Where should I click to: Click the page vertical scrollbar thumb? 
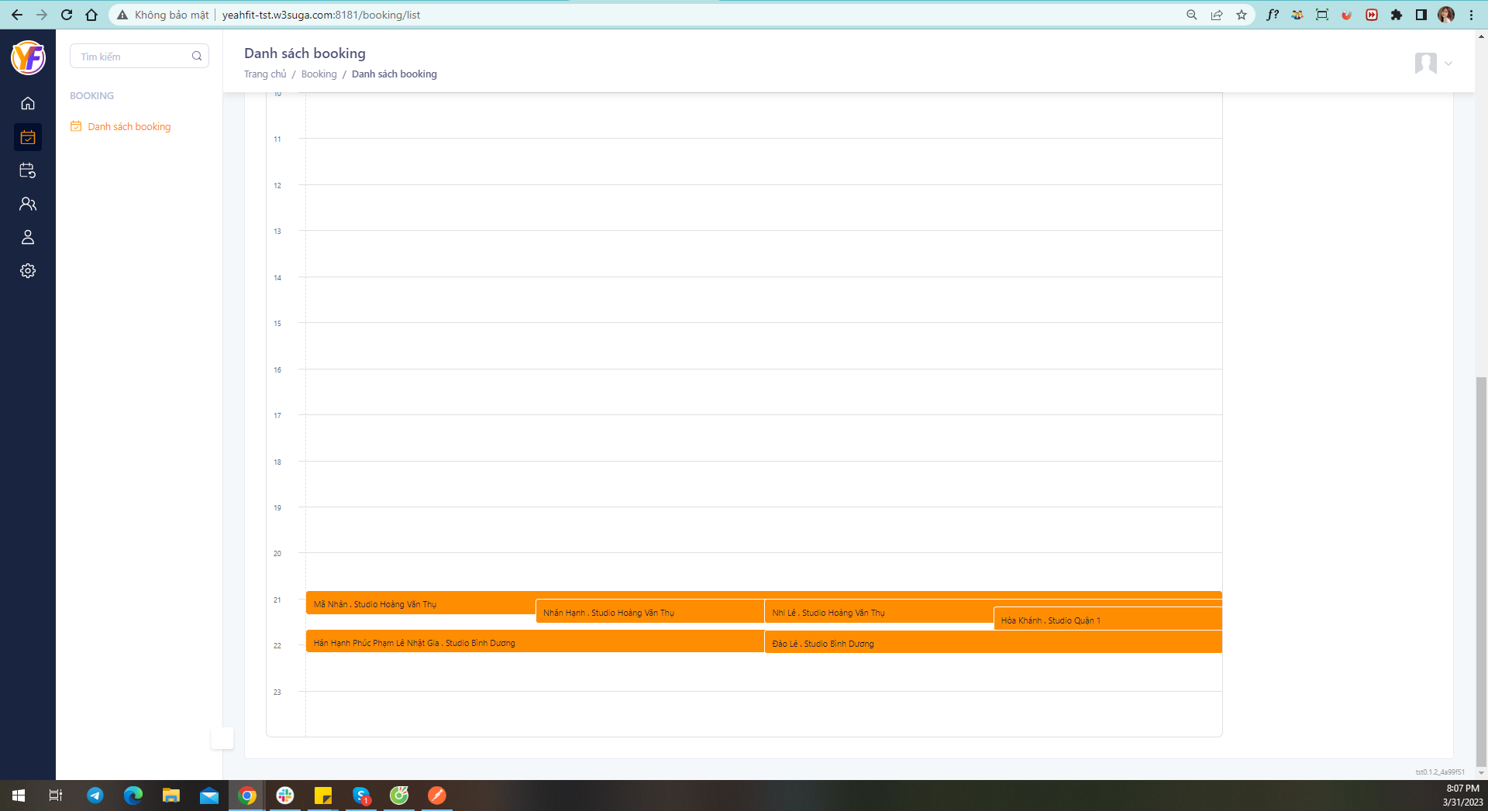(x=1481, y=572)
